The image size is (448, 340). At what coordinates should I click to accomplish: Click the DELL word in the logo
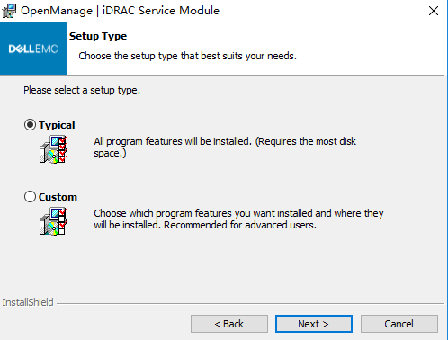point(22,49)
